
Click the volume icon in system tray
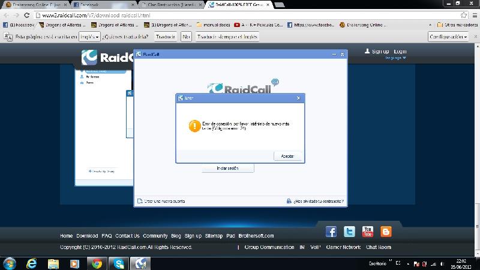click(x=442, y=264)
